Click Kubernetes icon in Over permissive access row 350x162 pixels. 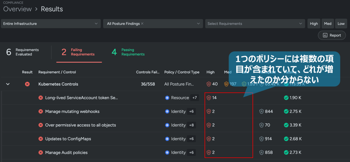tap(167, 125)
